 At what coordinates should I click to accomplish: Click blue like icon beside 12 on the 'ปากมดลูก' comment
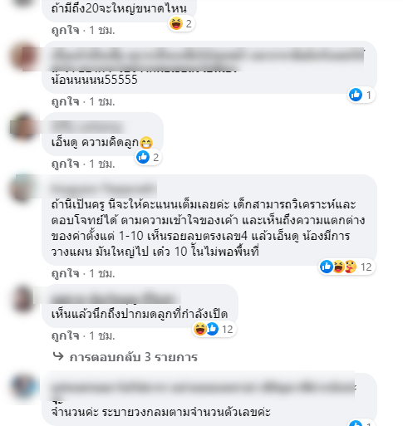click(213, 329)
